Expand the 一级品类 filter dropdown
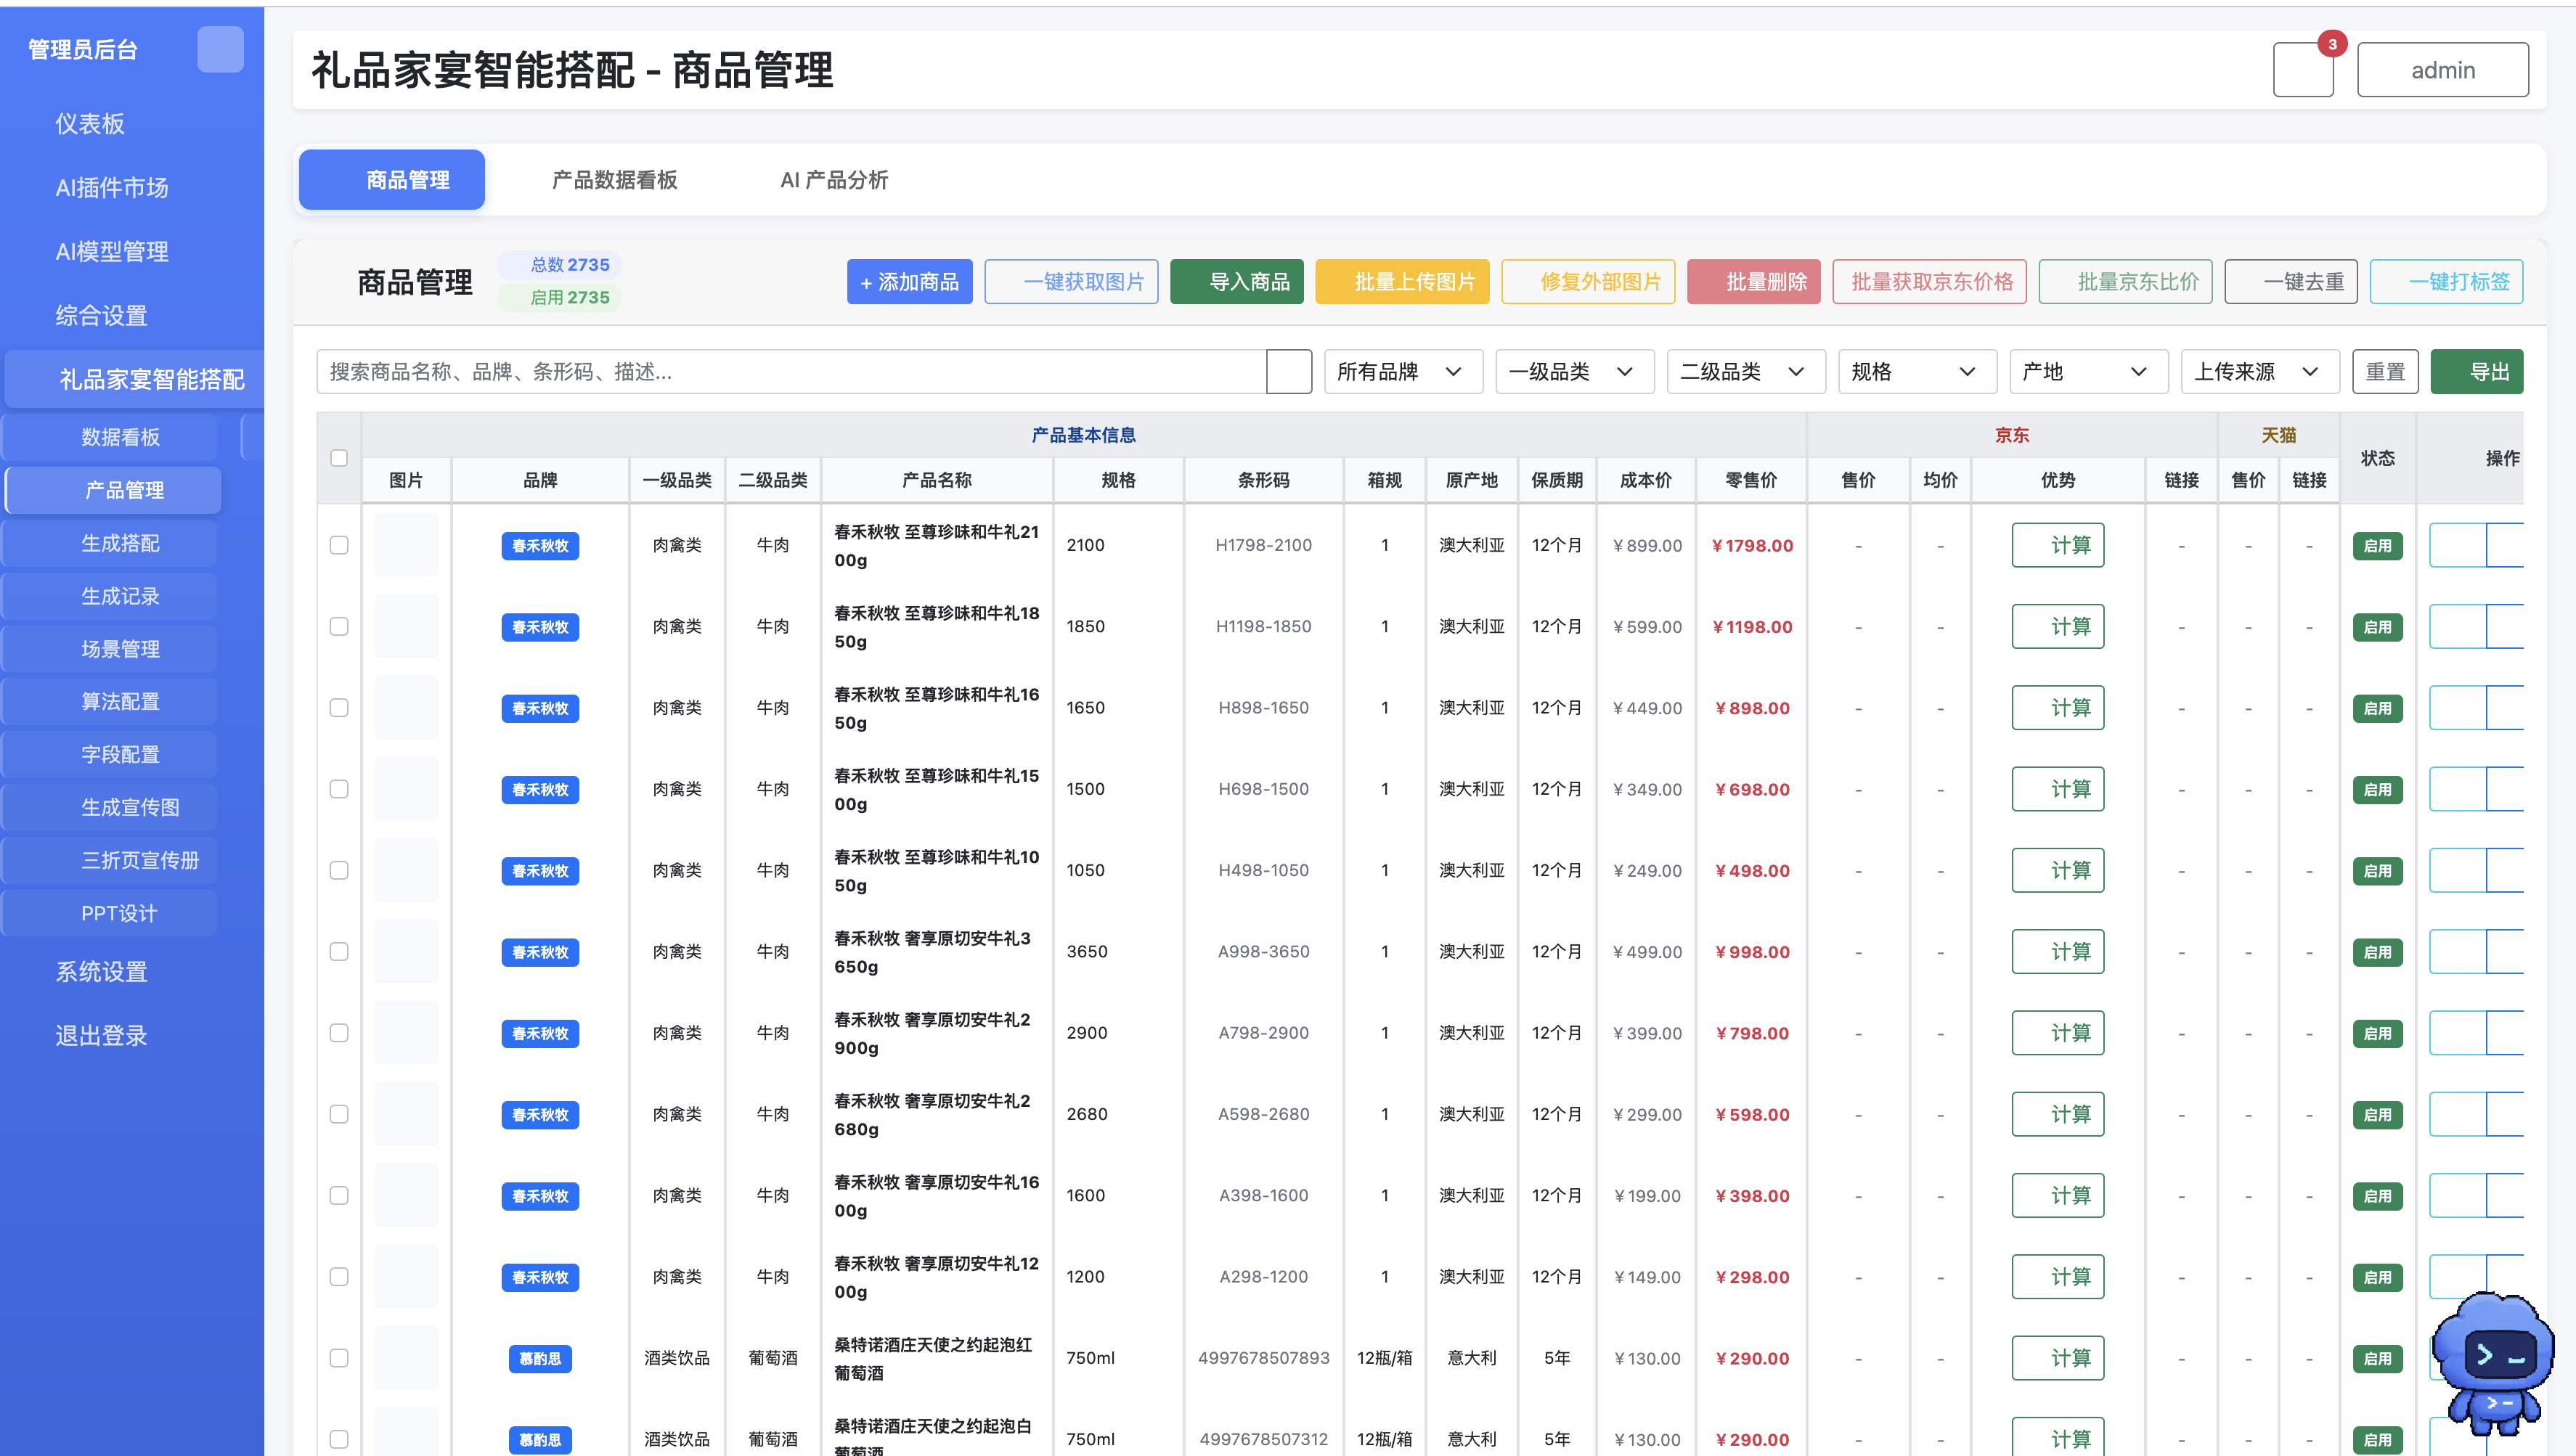 point(1574,371)
